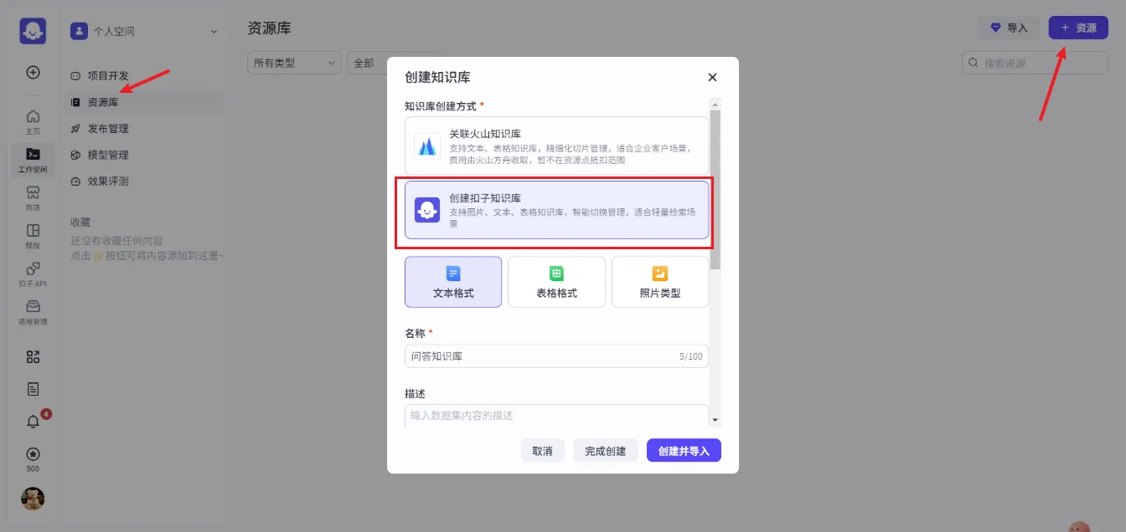Screen dimensions: 1126x532
Task: Click the 资源库 page title
Action: pyautogui.click(x=269, y=28)
